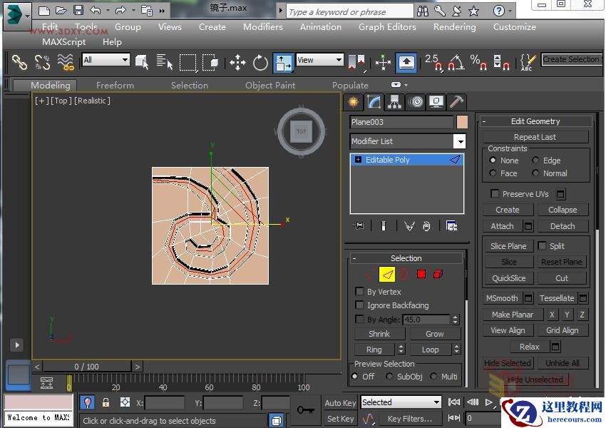606x428 pixels.
Task: Click the Remove Modifier trash icon
Action: coord(426,225)
